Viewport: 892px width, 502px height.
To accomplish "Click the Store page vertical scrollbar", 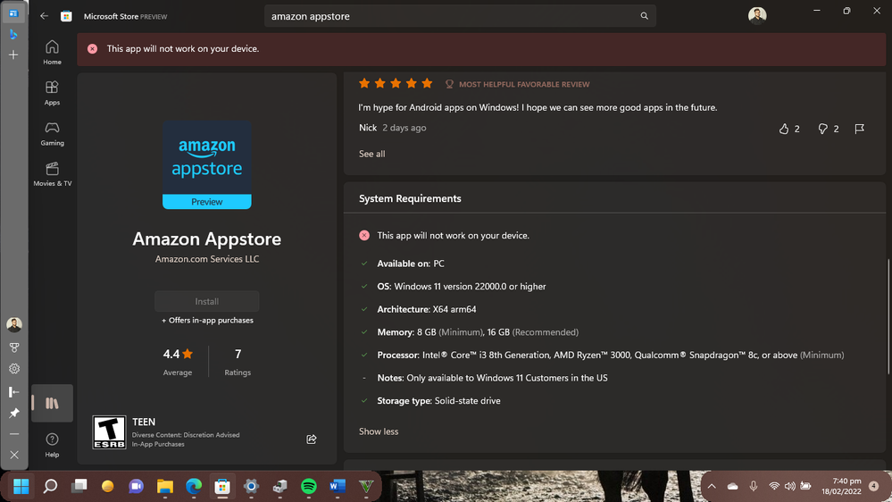I will coord(888,316).
